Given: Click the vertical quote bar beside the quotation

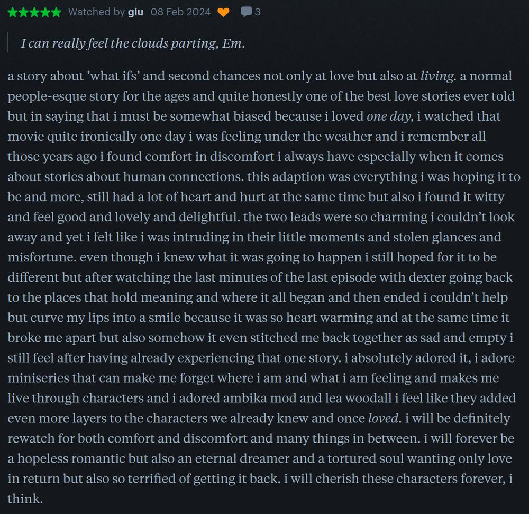Looking at the screenshot, I should coord(8,42).
